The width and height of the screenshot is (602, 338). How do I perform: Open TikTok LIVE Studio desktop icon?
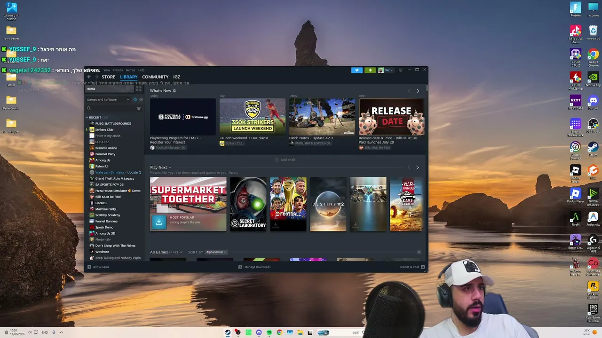point(576,34)
